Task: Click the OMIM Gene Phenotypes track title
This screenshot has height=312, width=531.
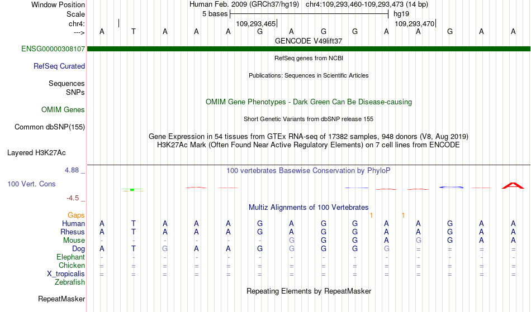Action: [x=309, y=102]
